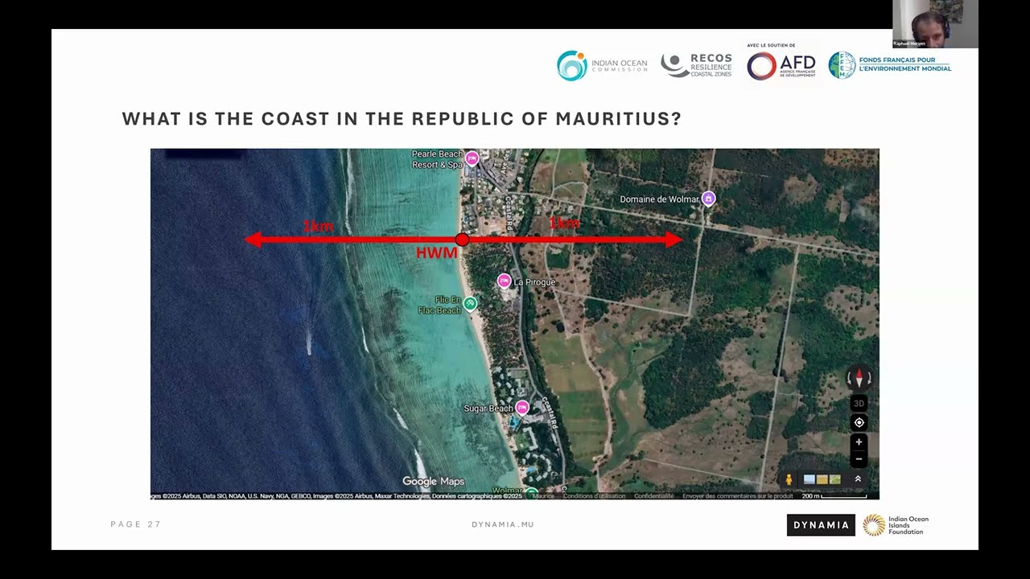
Task: Click the Pearle Beach Resort pink hotel pin
Action: click(x=472, y=158)
